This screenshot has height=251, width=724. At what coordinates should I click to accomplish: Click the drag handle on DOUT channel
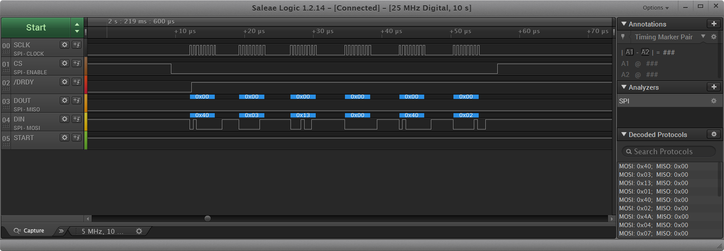(x=6, y=107)
